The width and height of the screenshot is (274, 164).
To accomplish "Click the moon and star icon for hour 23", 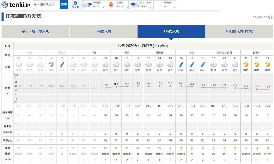I will tap(257, 65).
